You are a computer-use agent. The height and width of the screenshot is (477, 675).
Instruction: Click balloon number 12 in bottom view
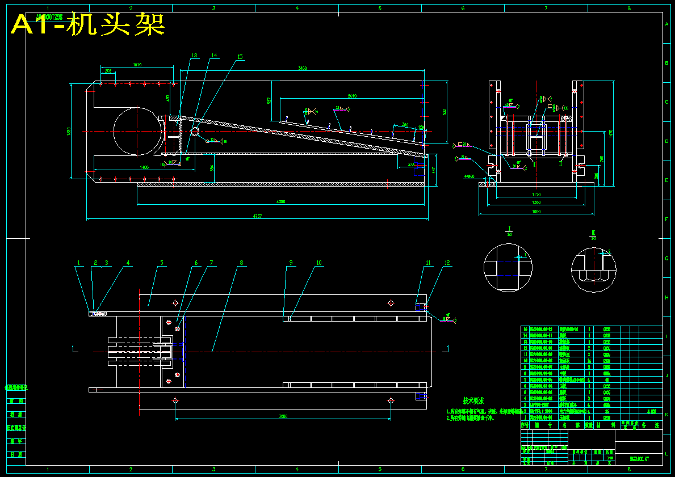pos(448,263)
